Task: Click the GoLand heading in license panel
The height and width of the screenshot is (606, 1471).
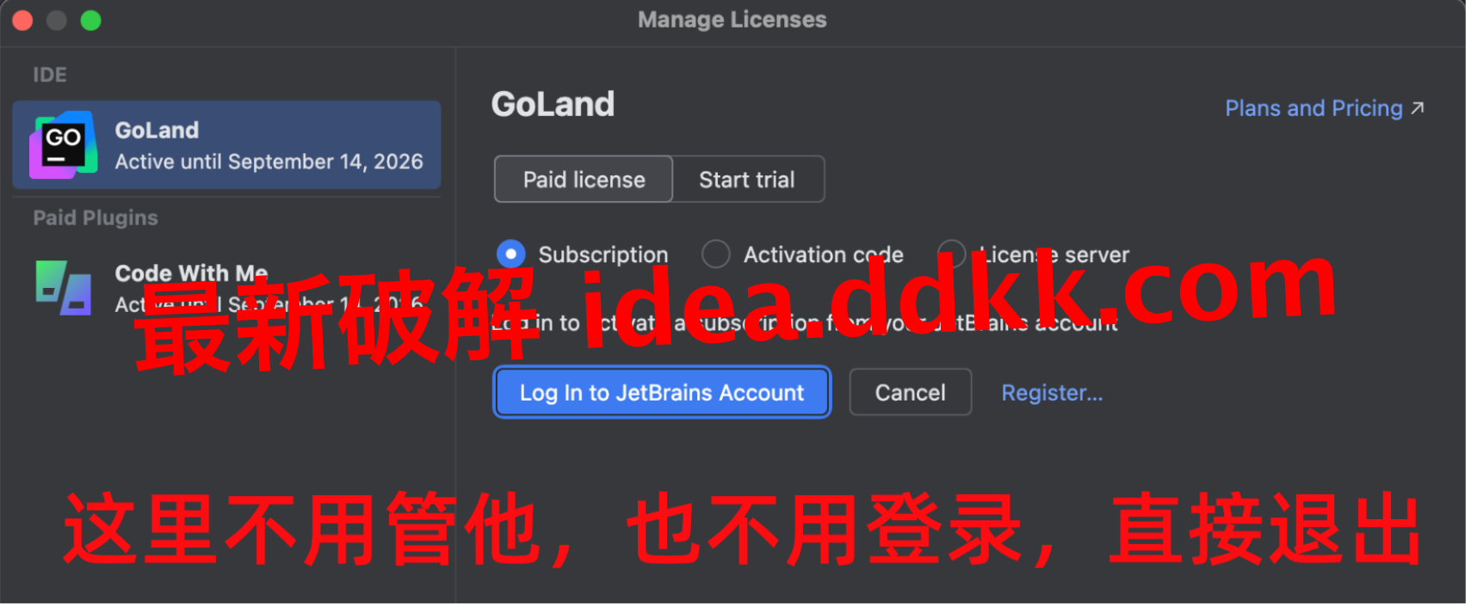Action: 553,104
